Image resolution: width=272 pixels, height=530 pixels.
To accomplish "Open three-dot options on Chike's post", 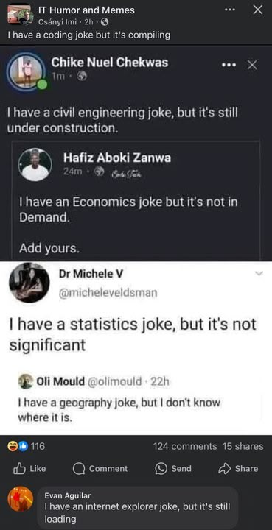I will 228,65.
